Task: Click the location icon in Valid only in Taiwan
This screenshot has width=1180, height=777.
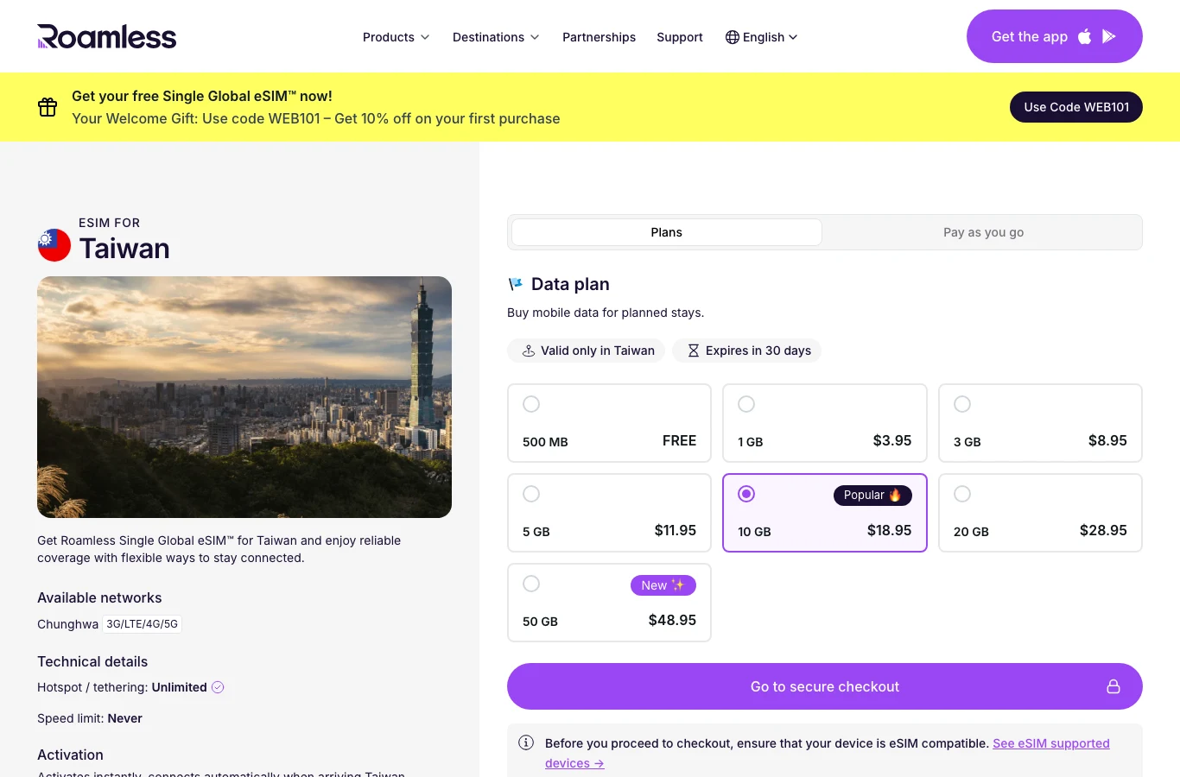Action: (529, 351)
